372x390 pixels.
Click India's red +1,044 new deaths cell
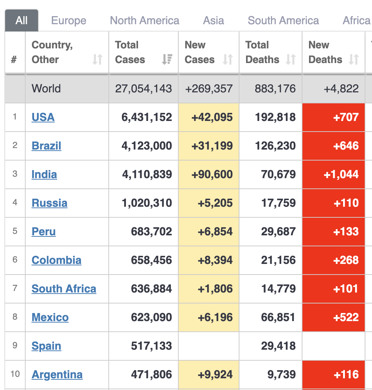334,174
